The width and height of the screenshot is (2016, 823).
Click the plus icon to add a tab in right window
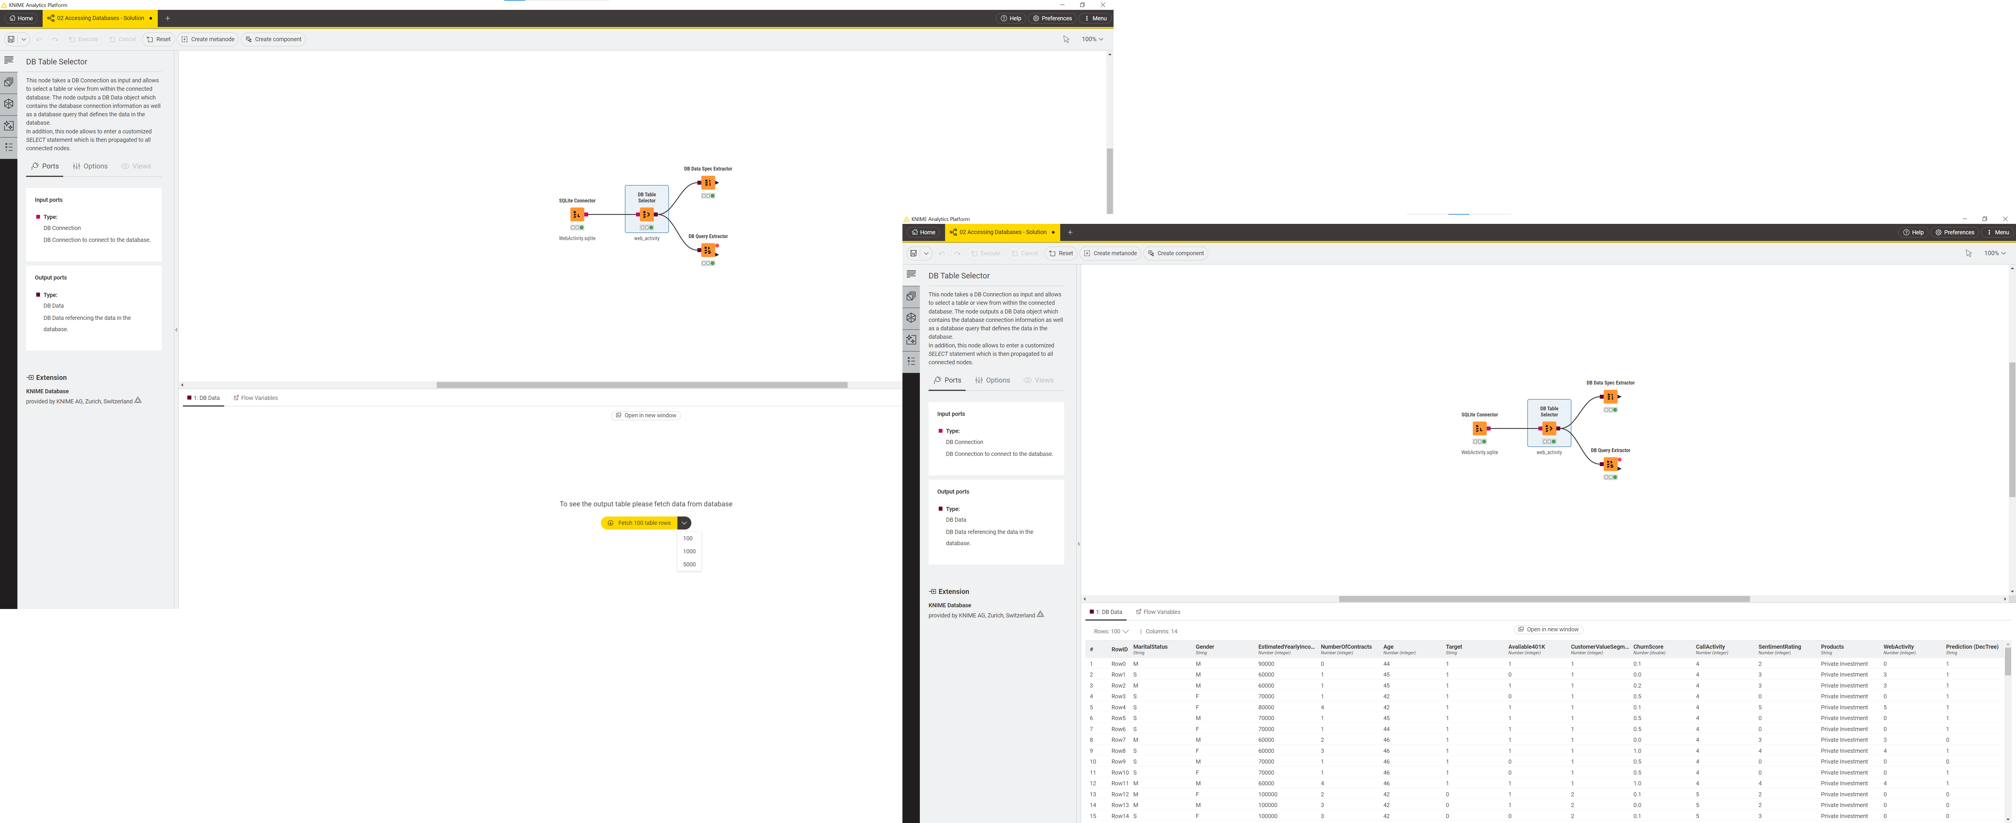1070,232
